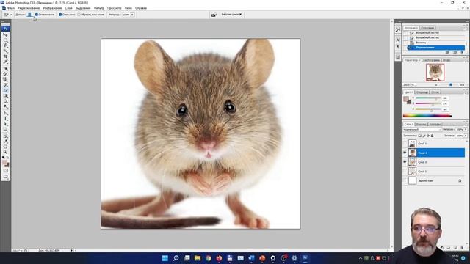The height and width of the screenshot is (264, 470).
Task: Select the Lasso tool
Action: pos(5,45)
